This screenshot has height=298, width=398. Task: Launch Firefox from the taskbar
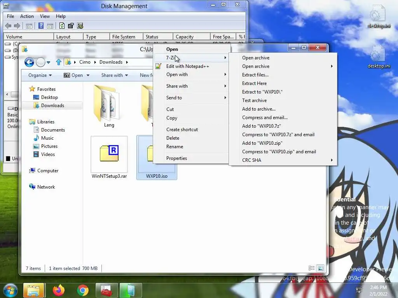(59, 291)
